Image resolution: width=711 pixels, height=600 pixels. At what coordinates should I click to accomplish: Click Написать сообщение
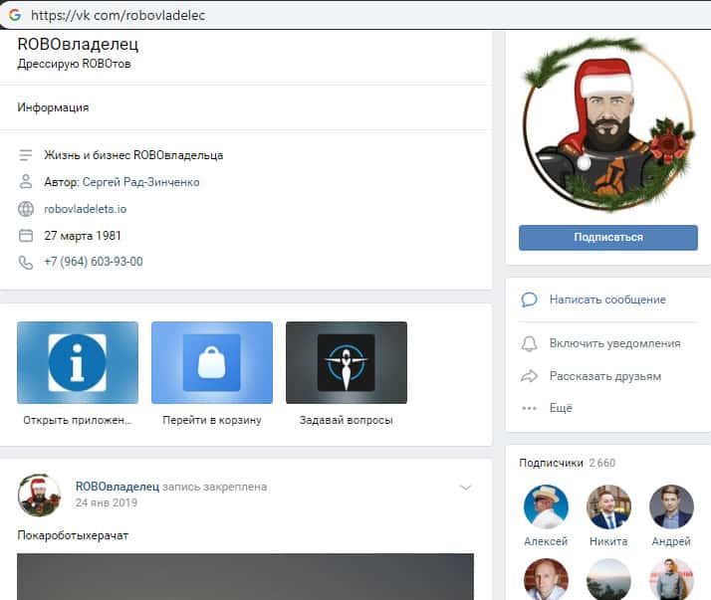(607, 300)
